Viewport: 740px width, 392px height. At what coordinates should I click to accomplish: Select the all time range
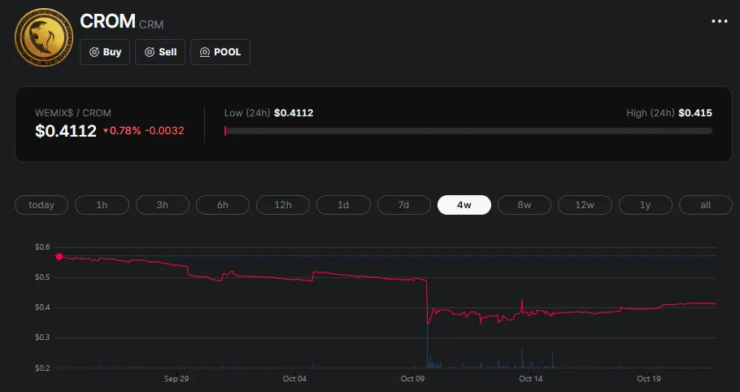[x=706, y=205]
